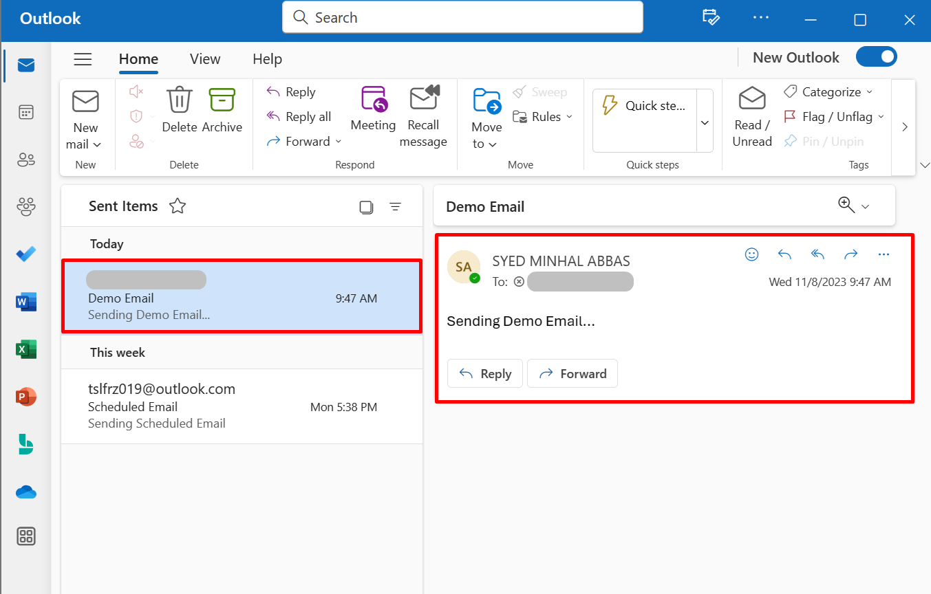Add emoji reaction to Demo Email
The height and width of the screenshot is (594, 931).
[x=751, y=254]
